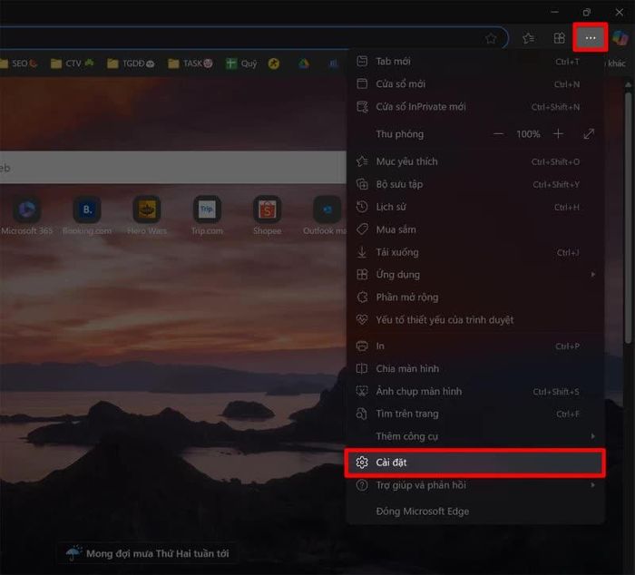635x575 pixels.
Task: Open the Microsoft 365 quick link
Action: [x=26, y=216]
